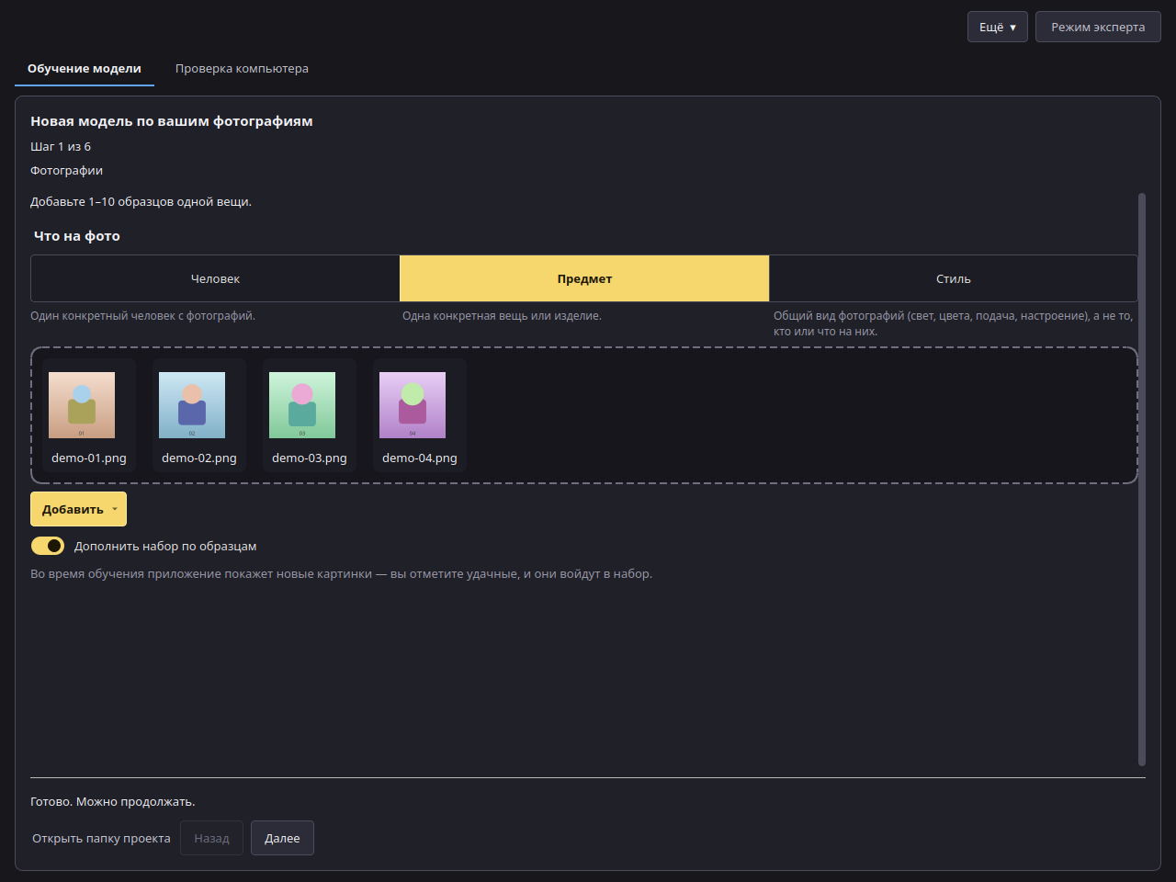
Task: Click the description Один конкретный человек с фотографий
Action: tap(142, 315)
